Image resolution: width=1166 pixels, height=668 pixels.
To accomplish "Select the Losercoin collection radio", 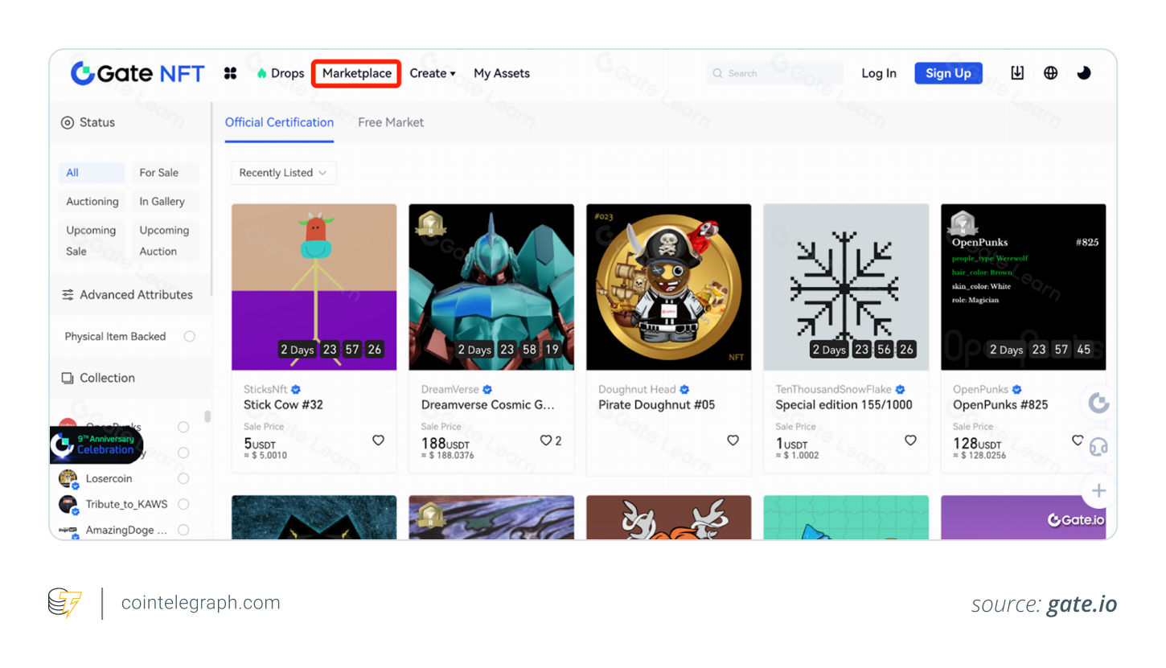I will point(183,478).
